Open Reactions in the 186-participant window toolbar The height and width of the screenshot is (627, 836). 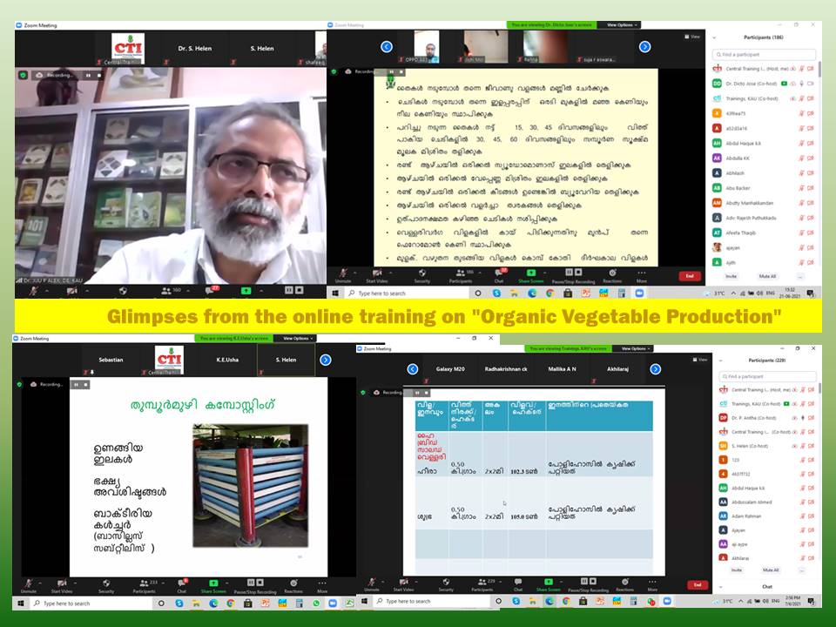click(612, 276)
